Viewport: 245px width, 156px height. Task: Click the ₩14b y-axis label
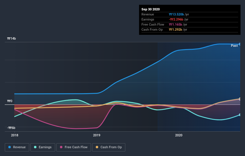(11, 38)
